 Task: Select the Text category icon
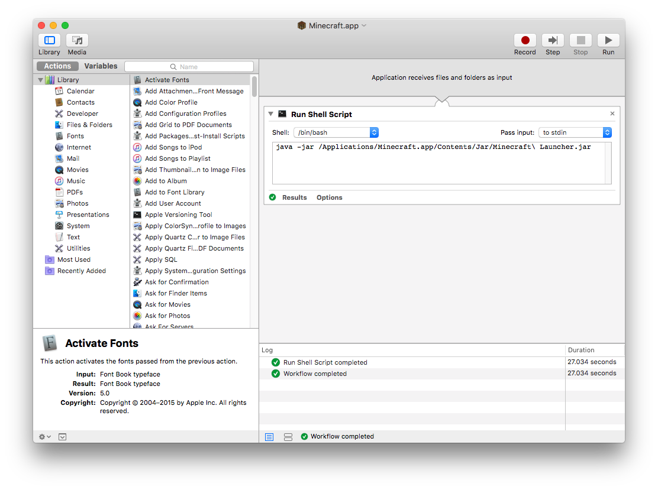(59, 237)
